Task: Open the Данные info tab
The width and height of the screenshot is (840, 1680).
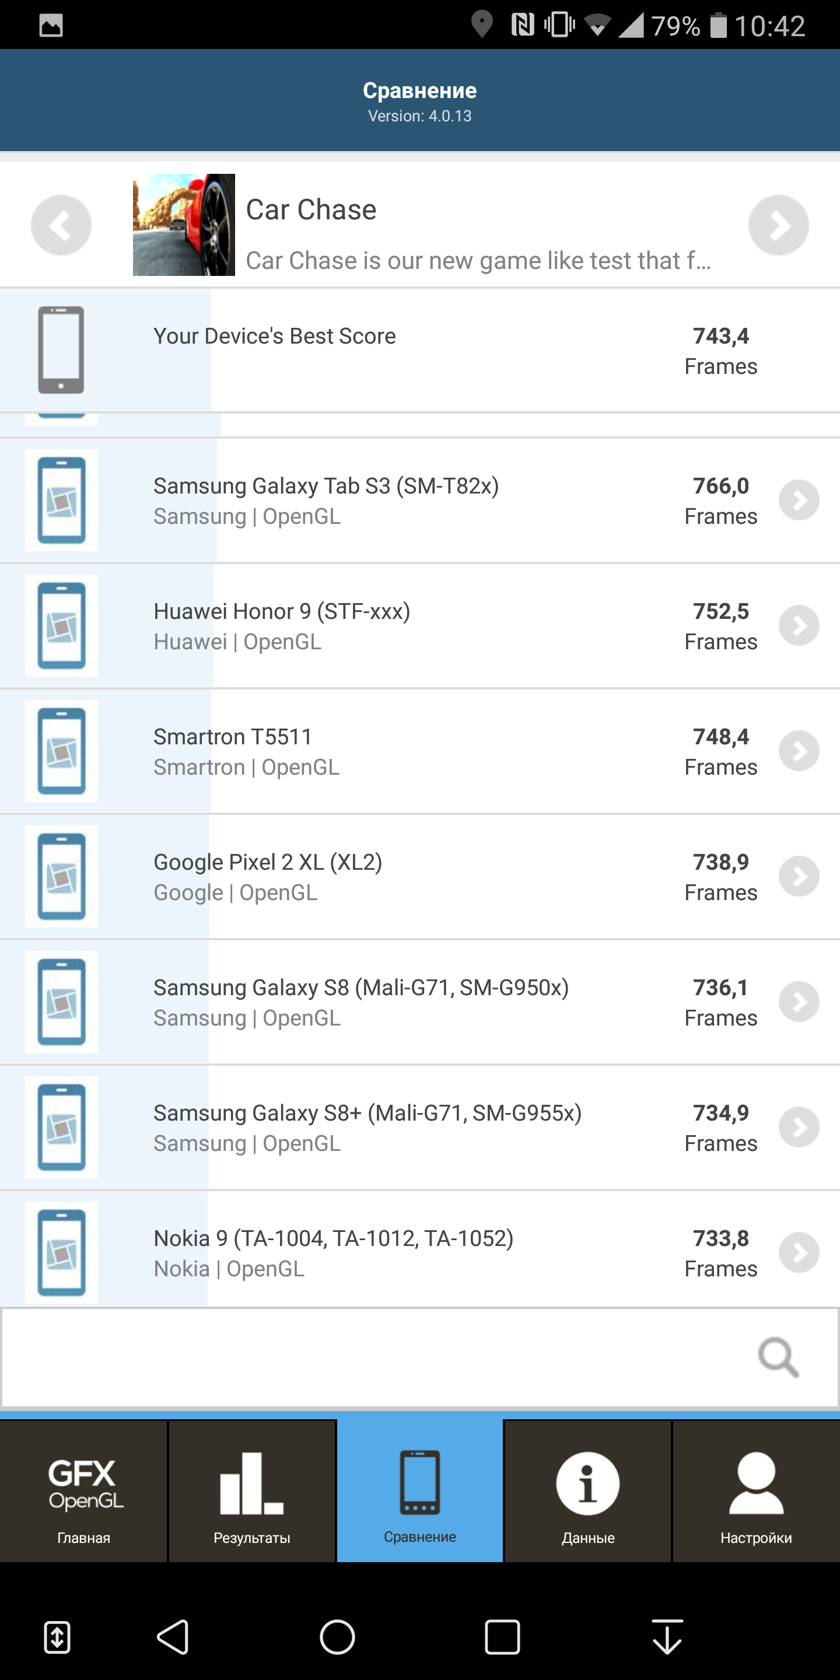Action: [587, 1492]
